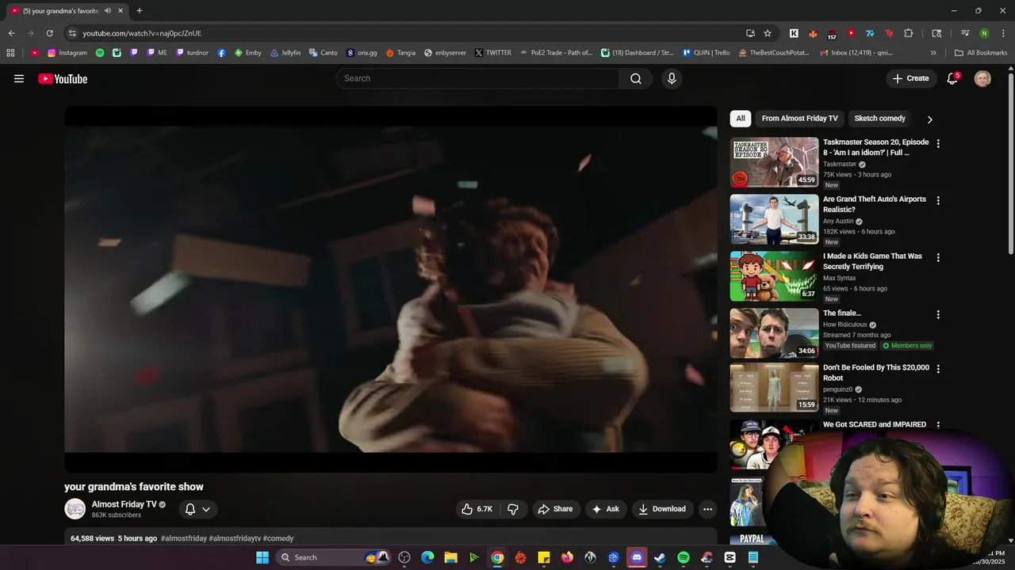Click the search magnifier button
This screenshot has height=570, width=1015.
(x=636, y=78)
